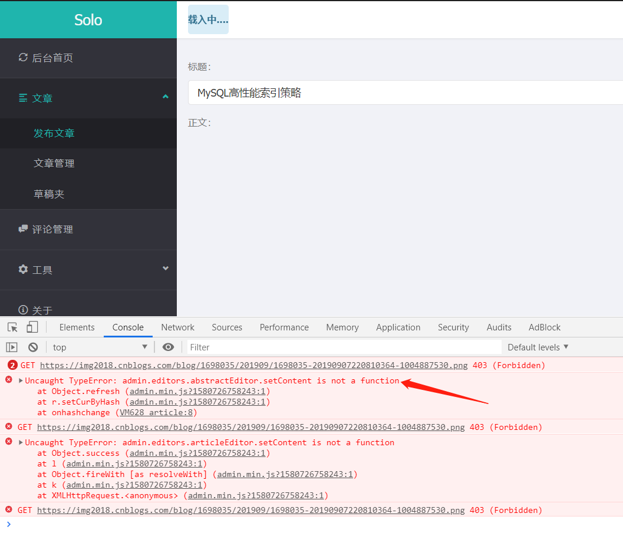
Task: Click the refresh icon beside 后台首页
Action: click(23, 58)
